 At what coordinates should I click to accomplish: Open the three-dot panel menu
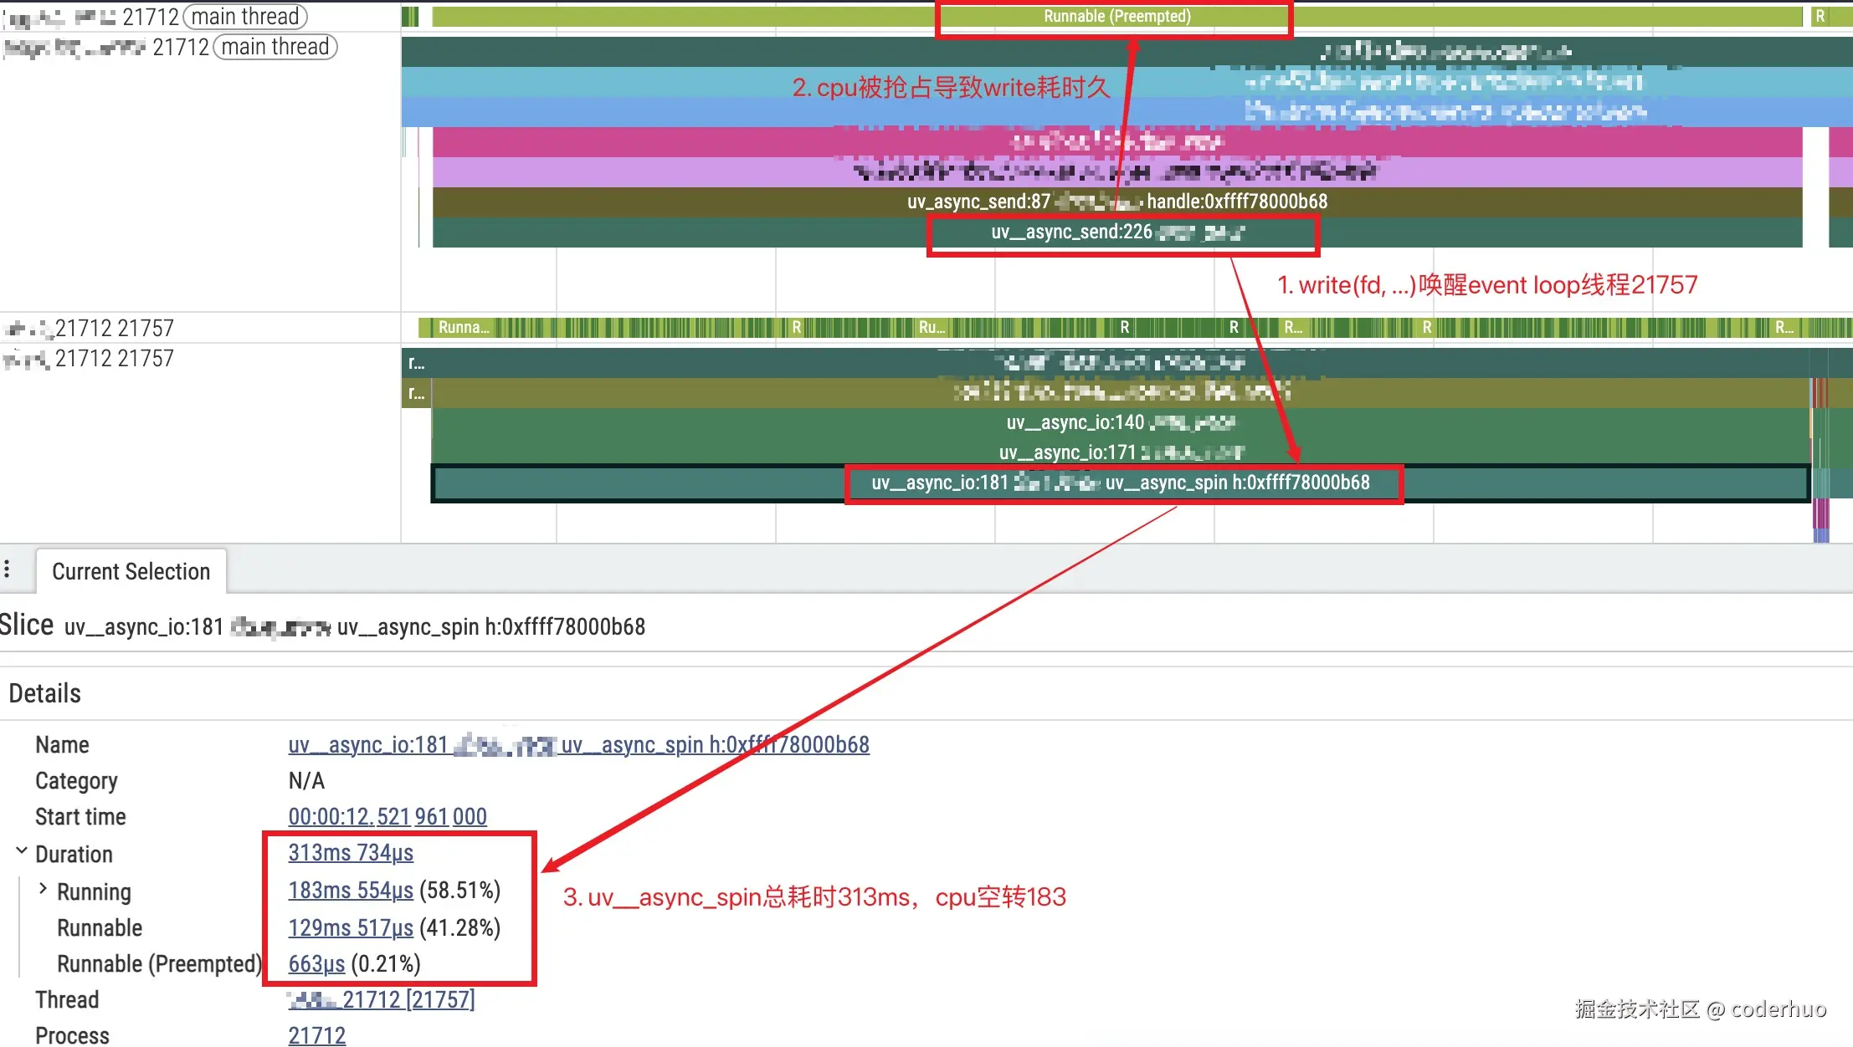pos(7,569)
